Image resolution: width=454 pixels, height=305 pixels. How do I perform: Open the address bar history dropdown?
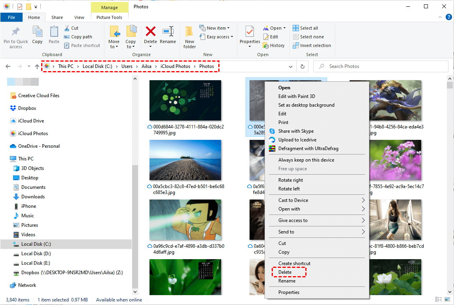tap(291, 67)
